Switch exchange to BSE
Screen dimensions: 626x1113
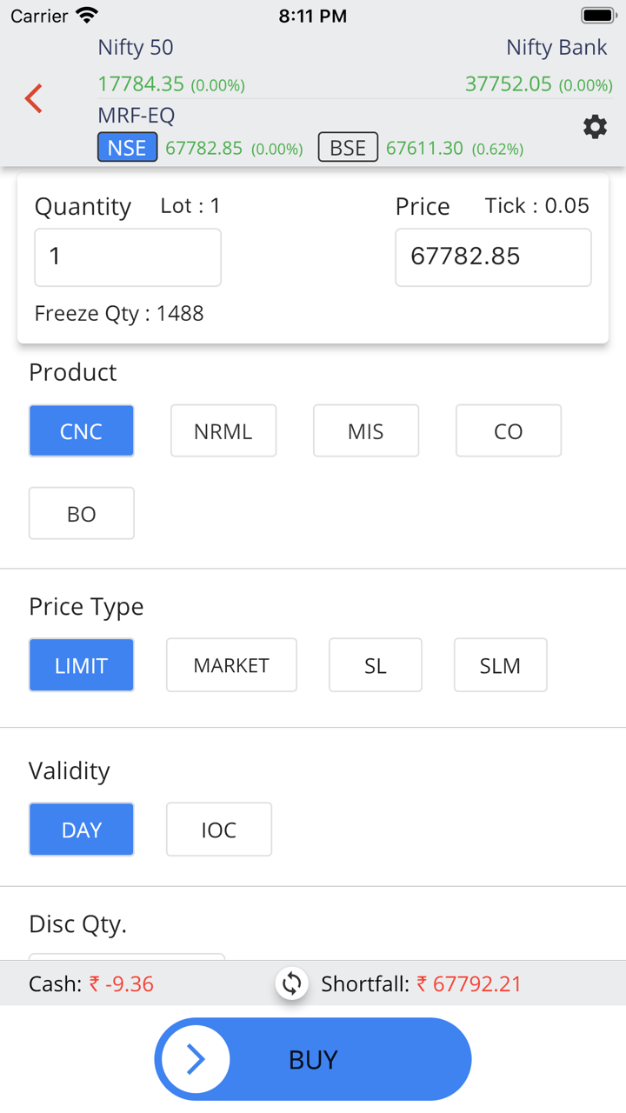click(348, 148)
